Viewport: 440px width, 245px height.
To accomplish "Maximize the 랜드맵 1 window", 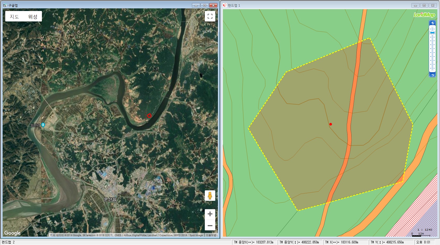I will (x=424, y=5).
